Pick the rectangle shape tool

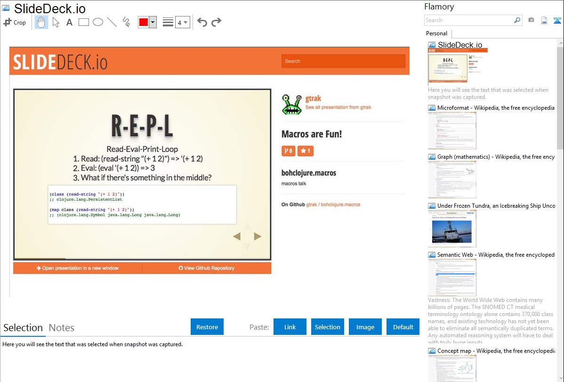click(84, 22)
